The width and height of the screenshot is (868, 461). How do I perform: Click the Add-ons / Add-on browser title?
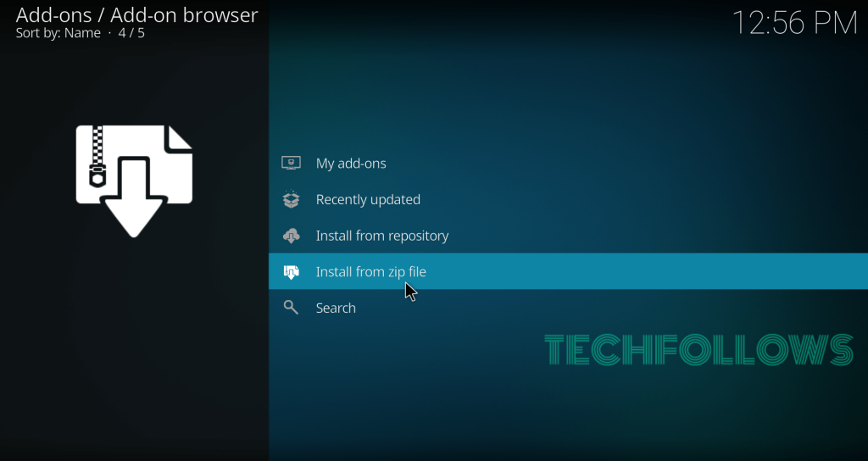tap(136, 15)
